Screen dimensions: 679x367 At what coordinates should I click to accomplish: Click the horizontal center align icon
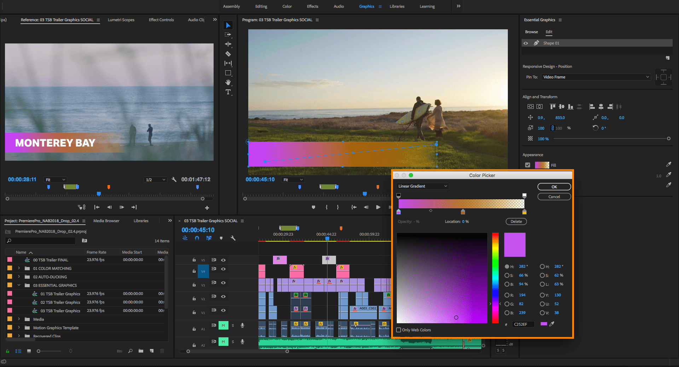[600, 106]
